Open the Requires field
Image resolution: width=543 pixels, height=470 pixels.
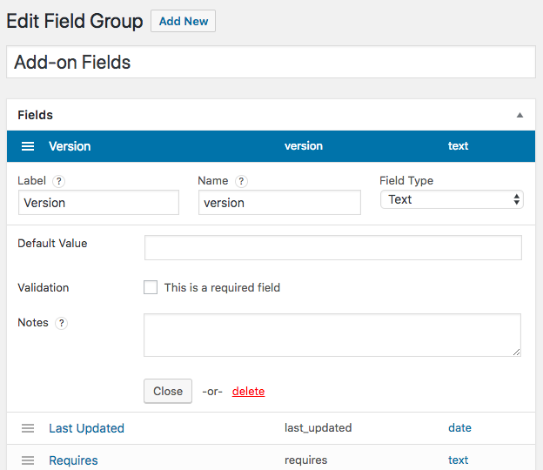click(x=73, y=460)
